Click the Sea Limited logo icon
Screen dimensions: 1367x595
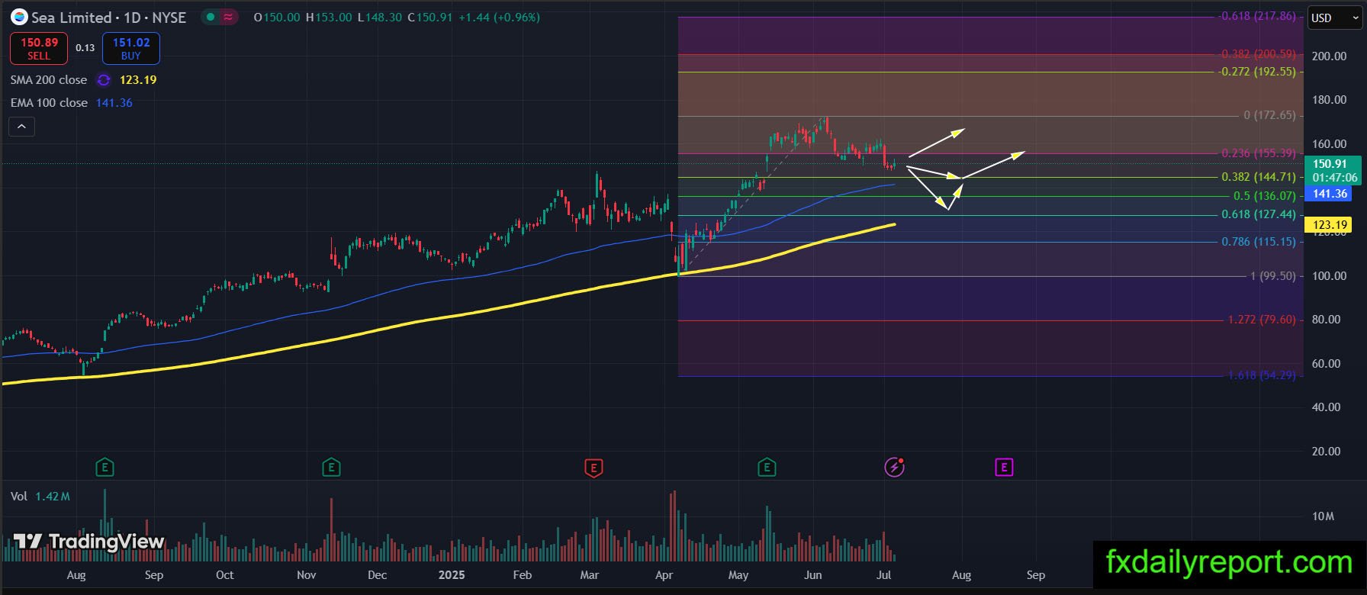(x=19, y=17)
